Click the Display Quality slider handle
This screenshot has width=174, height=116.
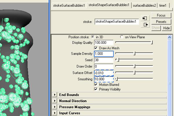point(152,42)
